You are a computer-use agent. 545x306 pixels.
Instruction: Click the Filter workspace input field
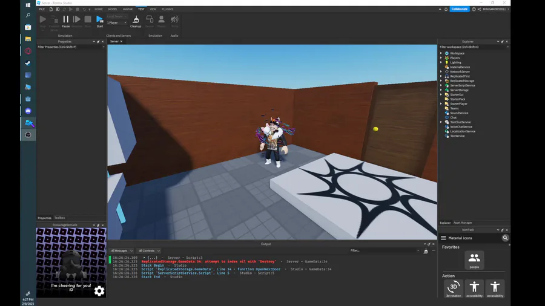click(474, 47)
